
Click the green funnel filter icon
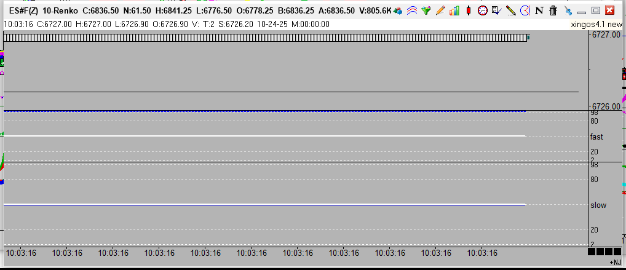426,10
